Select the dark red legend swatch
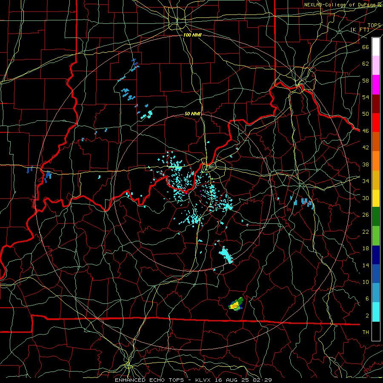Screen dimensions: 383x383 click(376, 104)
